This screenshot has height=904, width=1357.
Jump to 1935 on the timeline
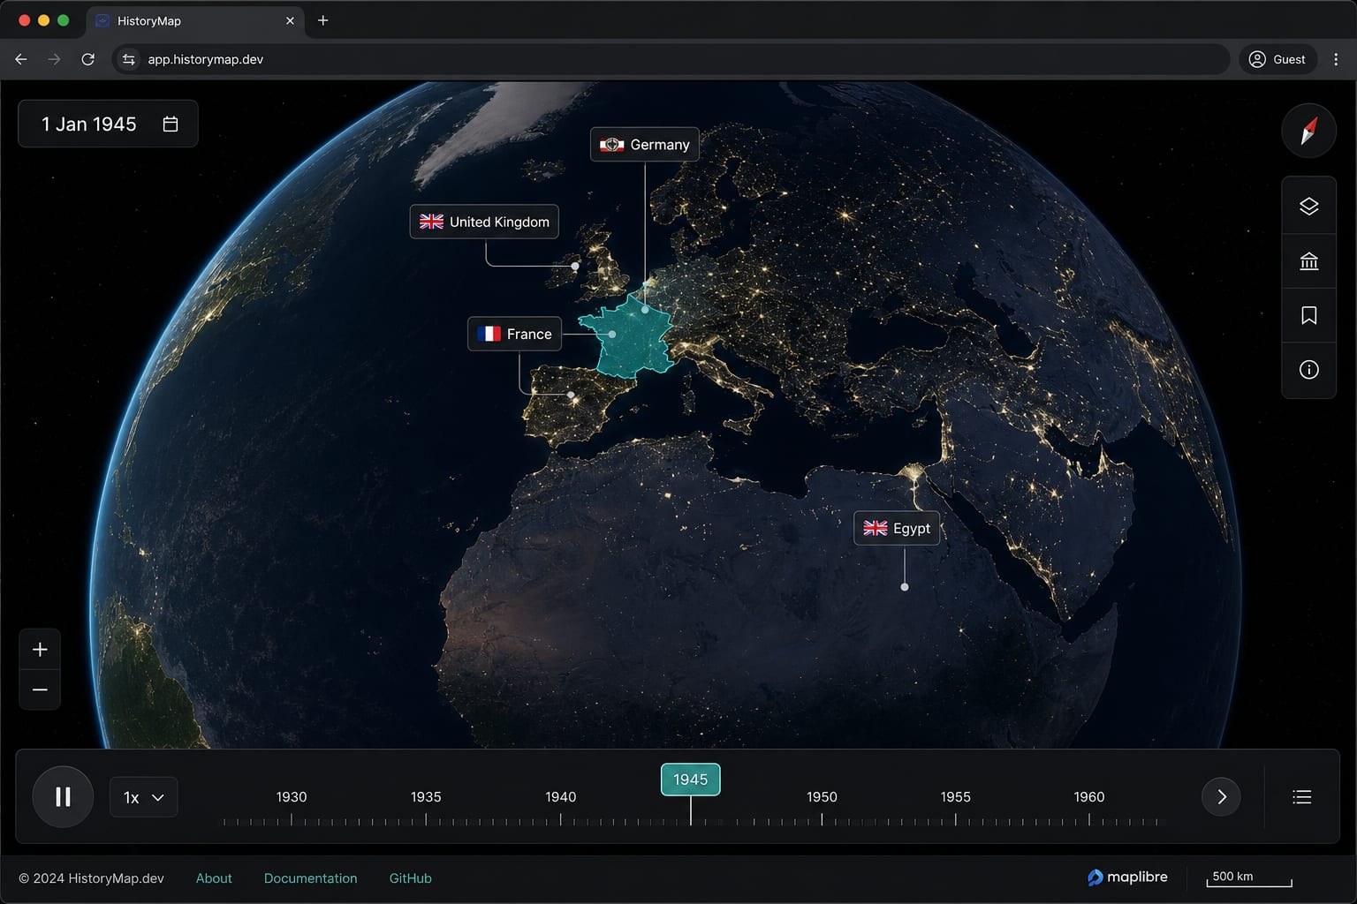coord(426,797)
